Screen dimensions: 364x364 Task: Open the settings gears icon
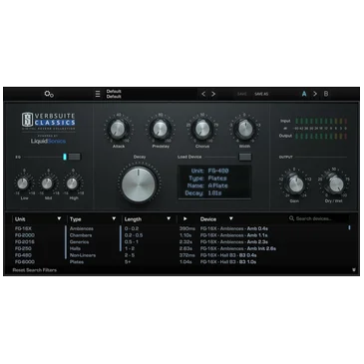point(49,94)
